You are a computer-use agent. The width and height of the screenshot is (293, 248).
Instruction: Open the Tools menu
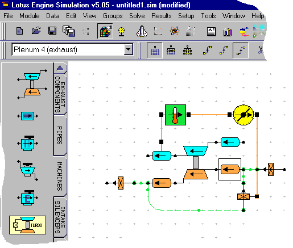pos(208,16)
